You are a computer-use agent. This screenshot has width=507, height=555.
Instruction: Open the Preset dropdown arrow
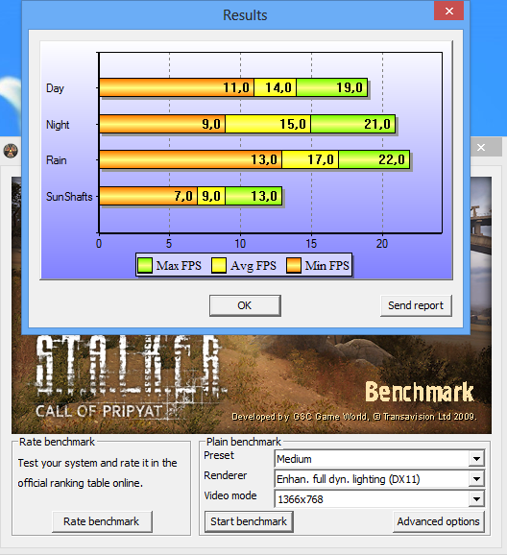(x=476, y=459)
